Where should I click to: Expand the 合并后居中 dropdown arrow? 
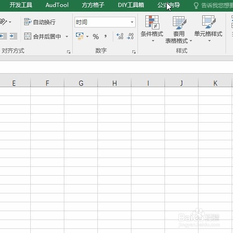point(67,37)
